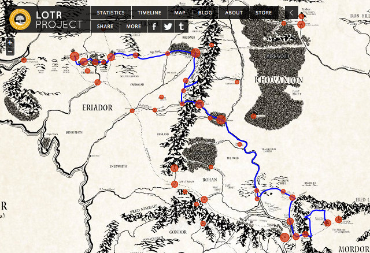Screen dimensions: 370x253
Task: Click the Mount Doom marker in Mordor
Action: (328, 222)
